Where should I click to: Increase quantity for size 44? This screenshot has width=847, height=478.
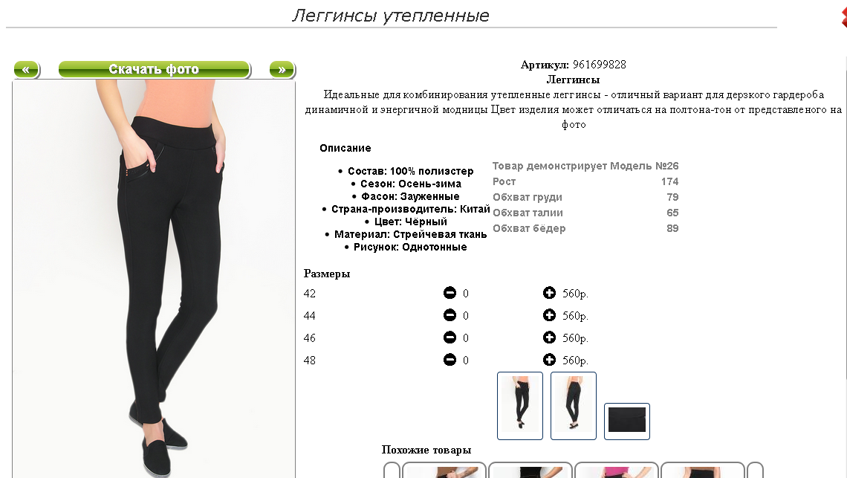[549, 315]
